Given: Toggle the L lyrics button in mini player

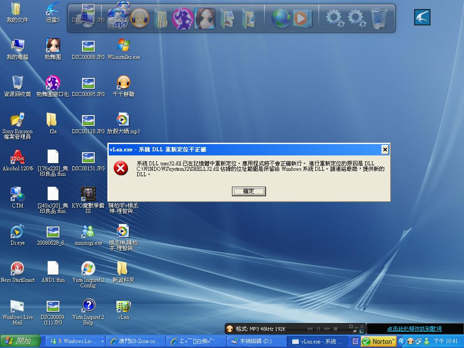Looking at the screenshot, I should click(361, 331).
